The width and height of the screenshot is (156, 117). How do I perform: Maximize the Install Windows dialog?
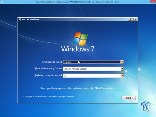coord(132,19)
